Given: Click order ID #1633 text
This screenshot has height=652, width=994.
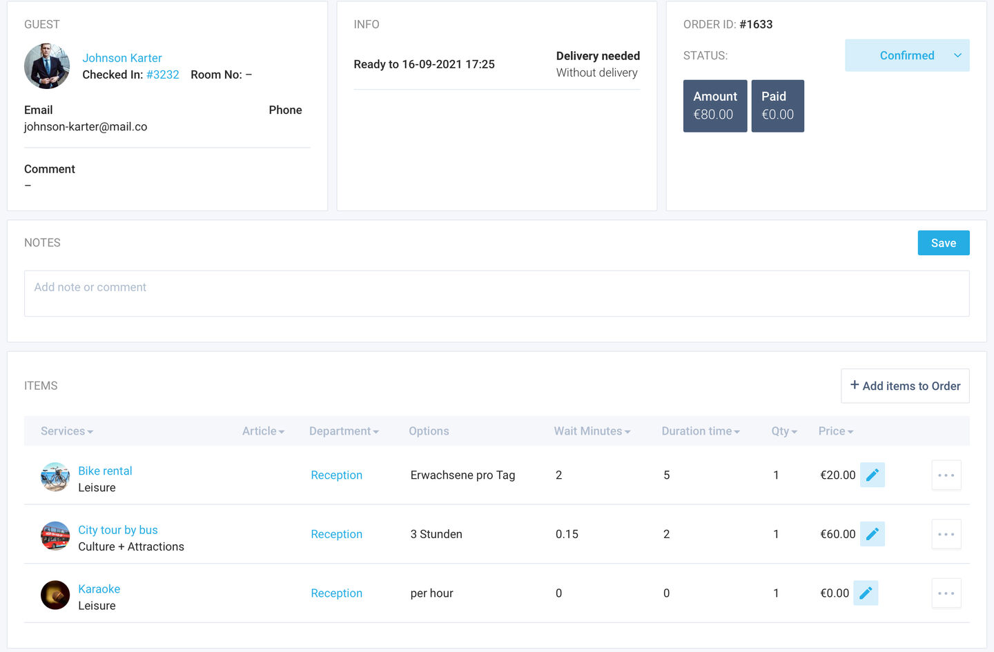Looking at the screenshot, I should click(756, 24).
